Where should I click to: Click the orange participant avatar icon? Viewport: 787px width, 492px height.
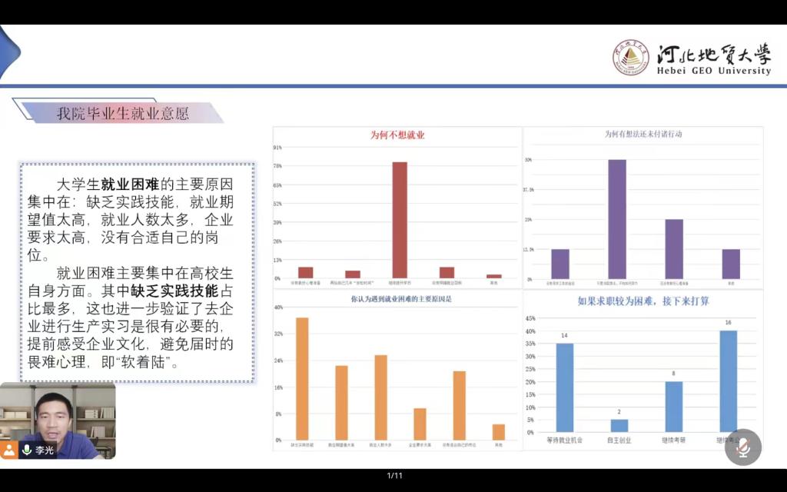point(9,450)
